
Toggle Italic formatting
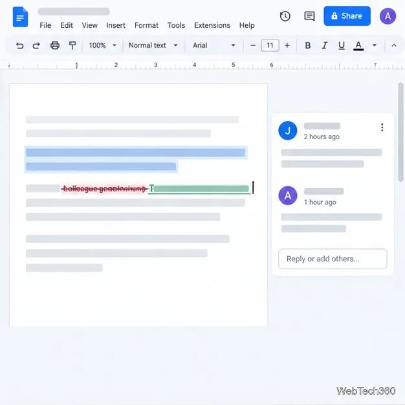[x=324, y=45]
